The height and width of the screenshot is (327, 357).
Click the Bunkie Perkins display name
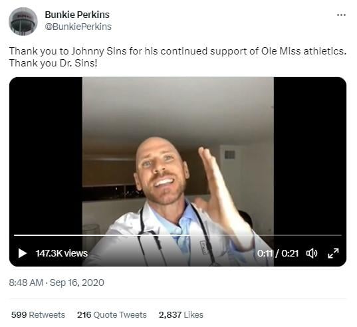coord(77,15)
